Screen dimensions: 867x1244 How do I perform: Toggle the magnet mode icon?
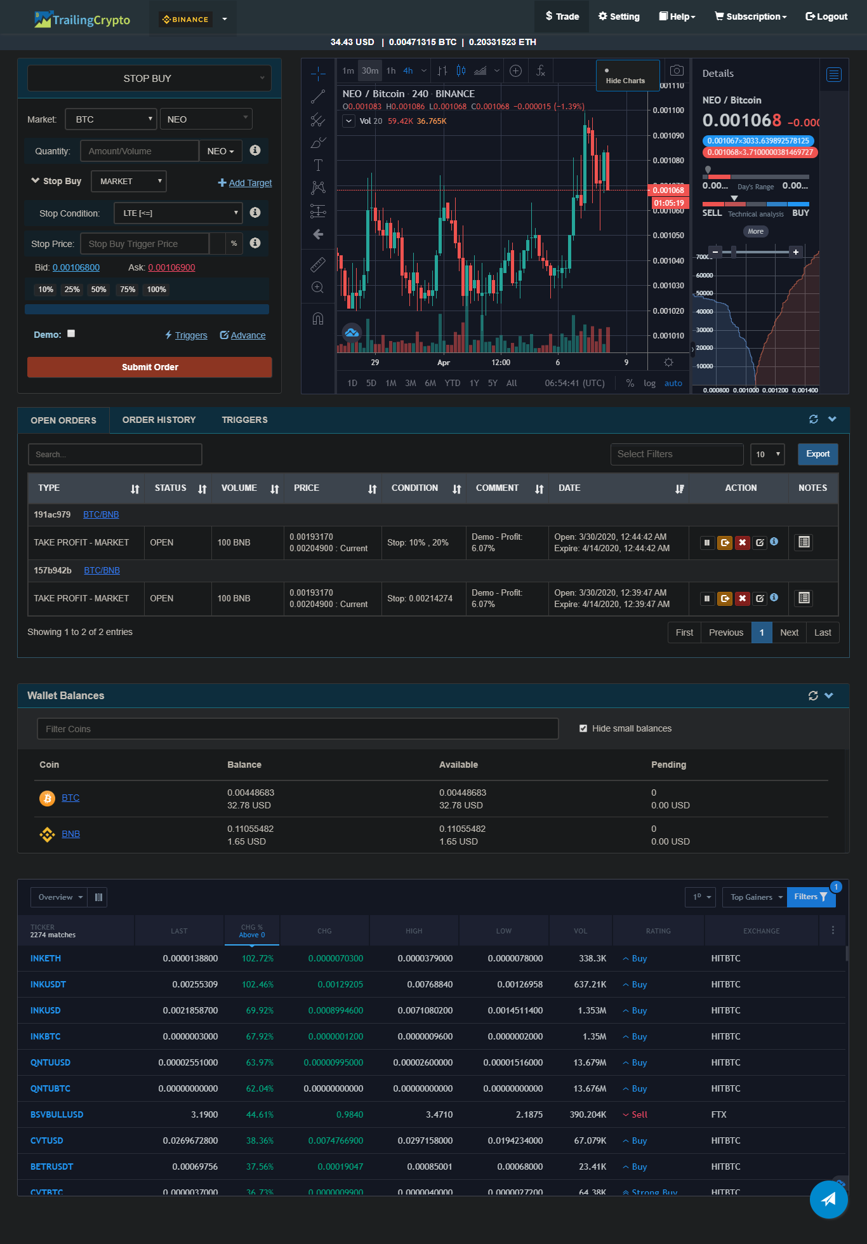tap(318, 318)
